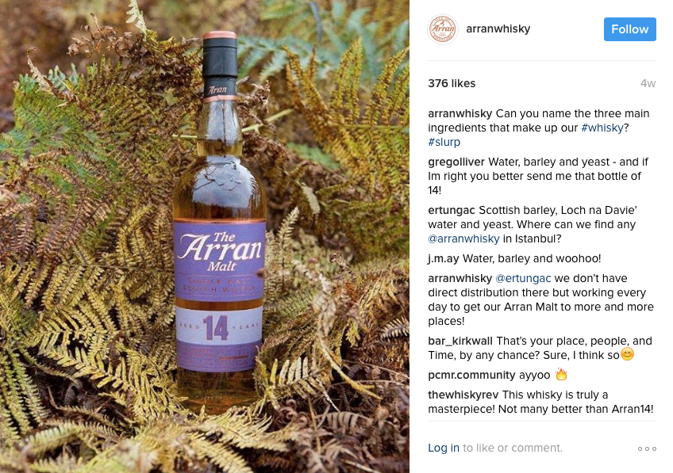Click the Arran Malt bottle photo

click(x=204, y=236)
